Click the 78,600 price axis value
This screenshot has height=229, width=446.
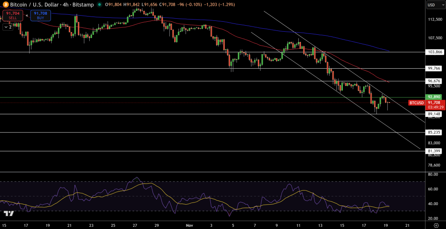click(x=435, y=165)
